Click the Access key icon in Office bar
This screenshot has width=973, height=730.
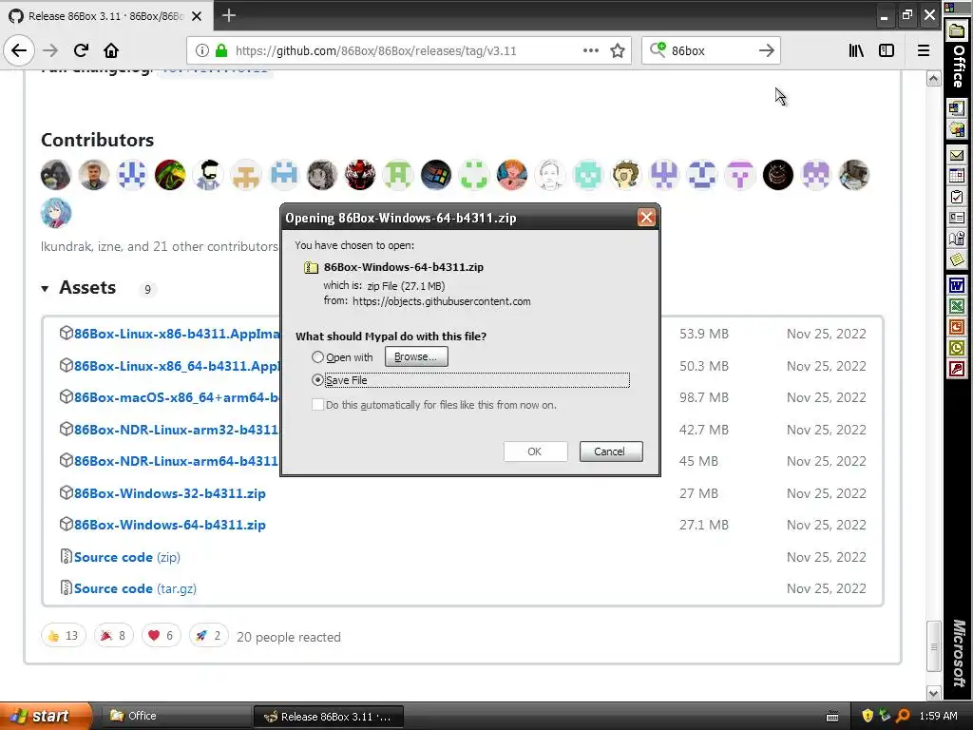pyautogui.click(x=957, y=369)
